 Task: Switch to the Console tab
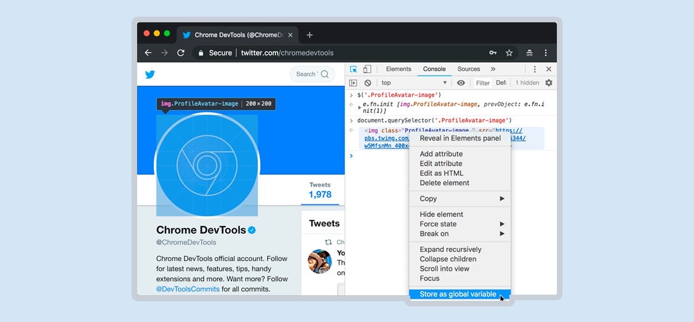[434, 69]
